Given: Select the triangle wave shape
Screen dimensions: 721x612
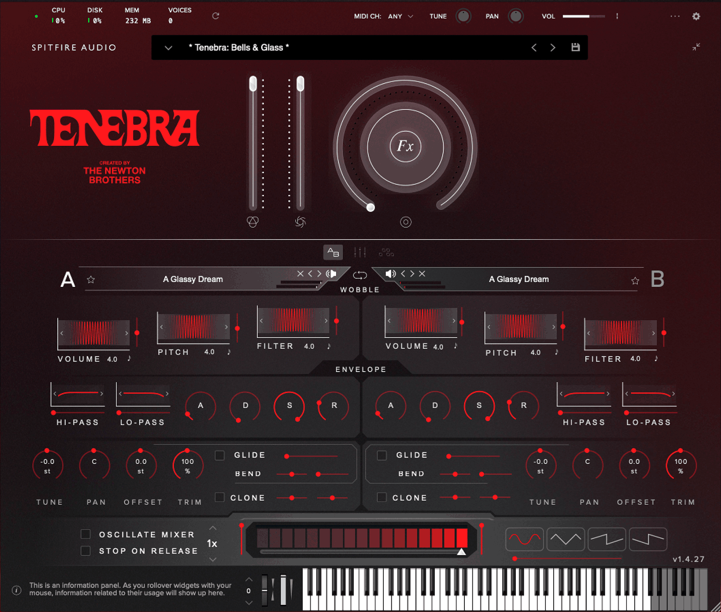Looking at the screenshot, I should tap(565, 539).
